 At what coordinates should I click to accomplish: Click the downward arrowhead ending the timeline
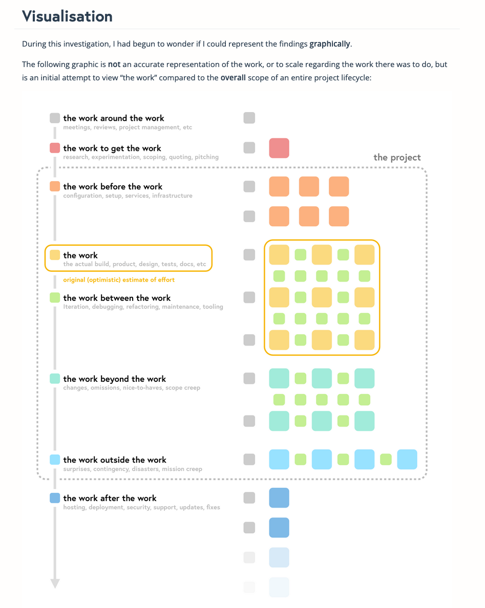point(55,583)
